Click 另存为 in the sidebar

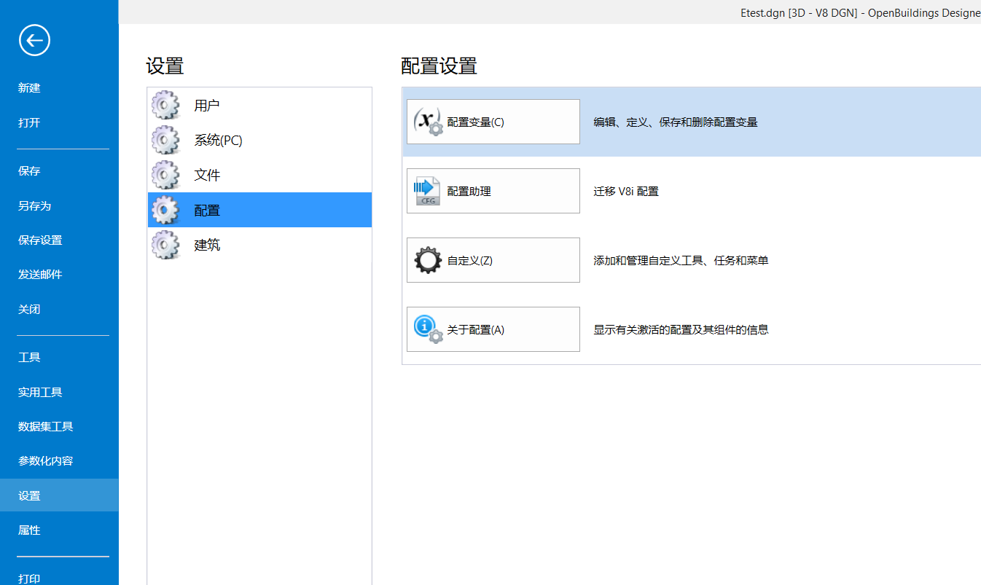pyautogui.click(x=34, y=206)
